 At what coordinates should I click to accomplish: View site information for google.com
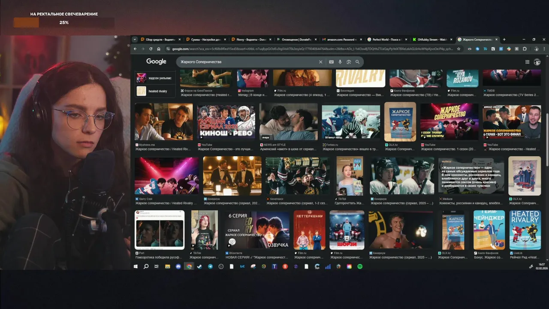pyautogui.click(x=168, y=49)
